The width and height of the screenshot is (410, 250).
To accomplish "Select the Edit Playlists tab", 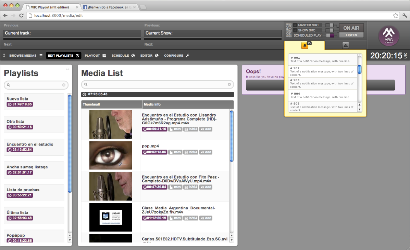I will (x=64, y=56).
